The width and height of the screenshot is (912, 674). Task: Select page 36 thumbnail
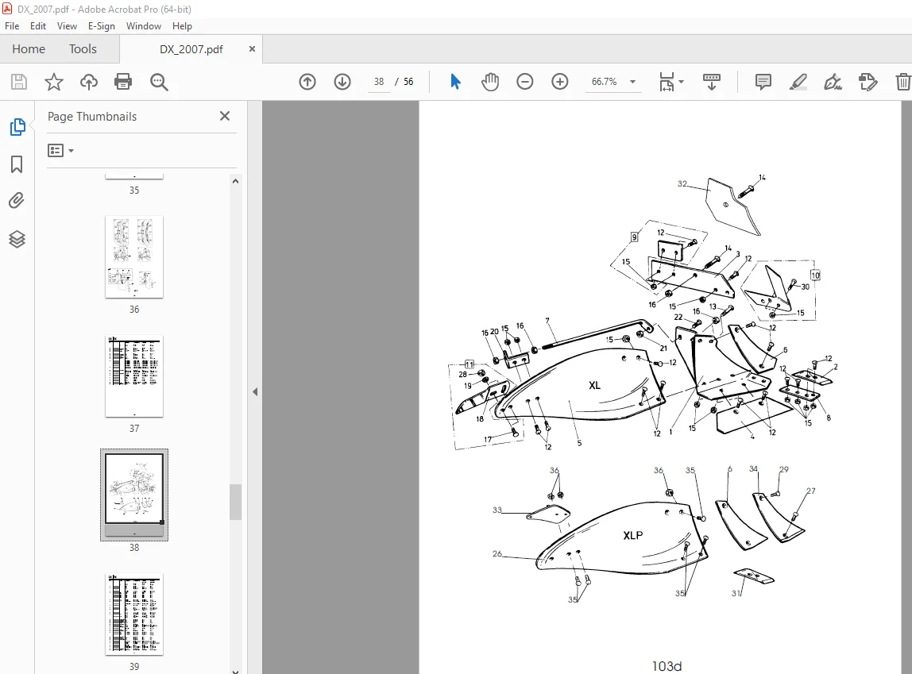pyautogui.click(x=134, y=256)
